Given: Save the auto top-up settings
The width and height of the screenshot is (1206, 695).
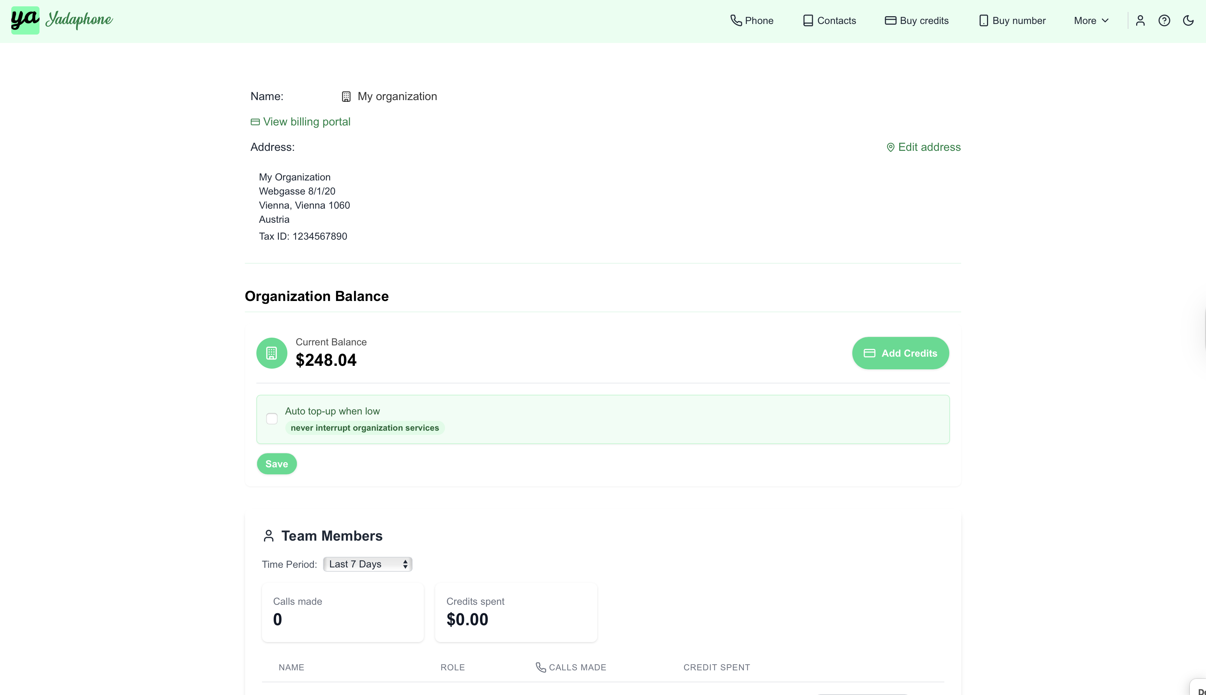Looking at the screenshot, I should [x=276, y=464].
